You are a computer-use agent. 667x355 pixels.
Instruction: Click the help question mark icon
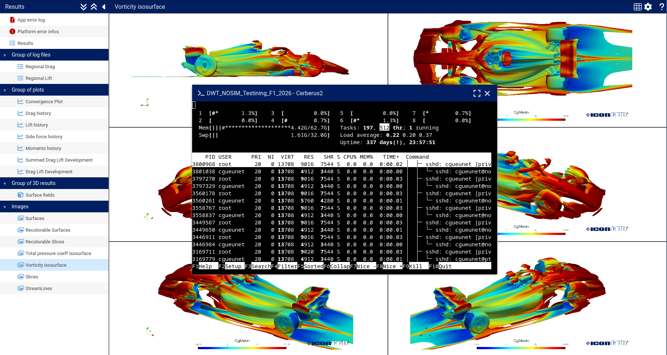pos(662,7)
